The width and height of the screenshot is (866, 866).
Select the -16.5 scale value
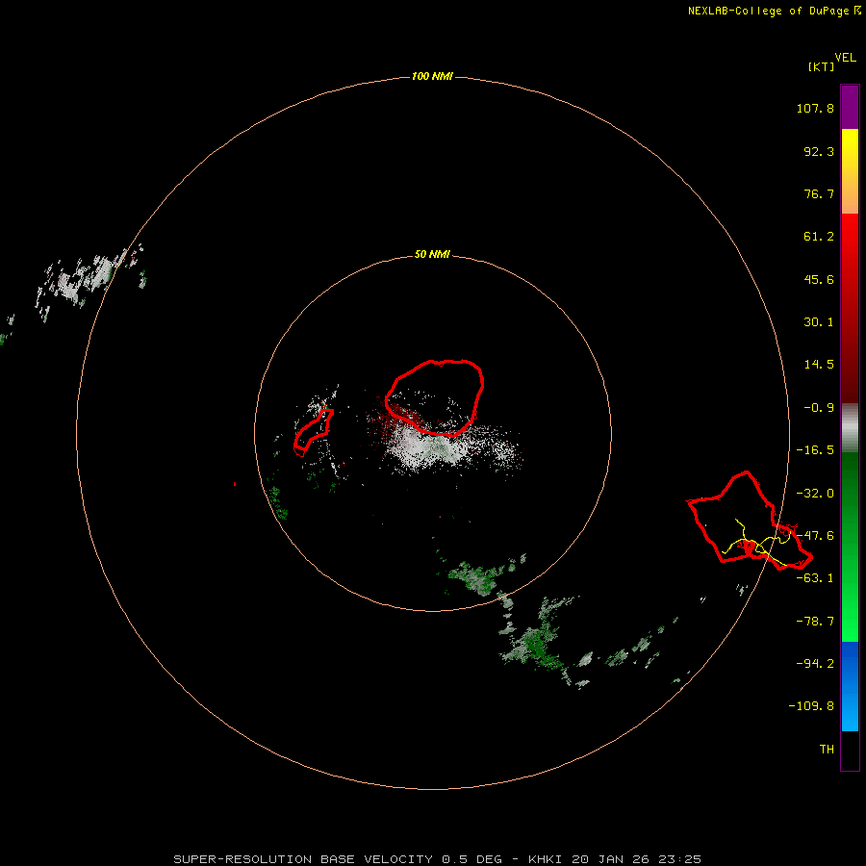(x=815, y=450)
